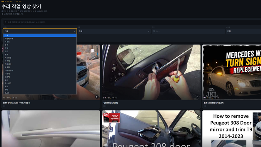Select 벤츠 from the manufacturer list
The width and height of the screenshot is (261, 147).
click(x=40, y=51)
